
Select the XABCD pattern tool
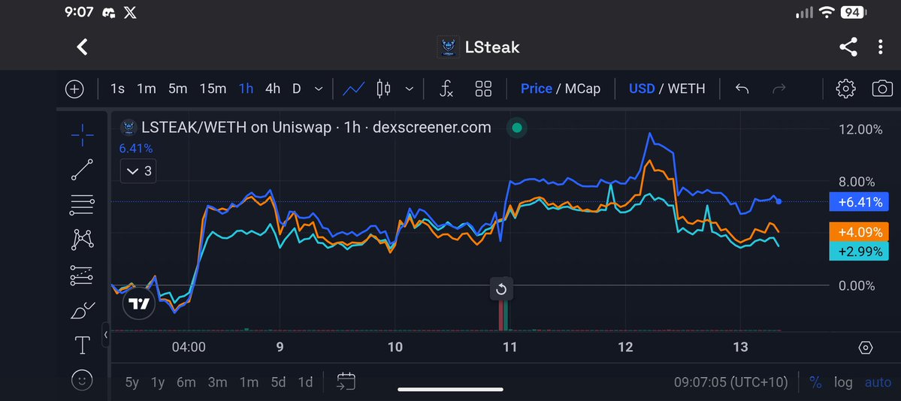point(82,240)
